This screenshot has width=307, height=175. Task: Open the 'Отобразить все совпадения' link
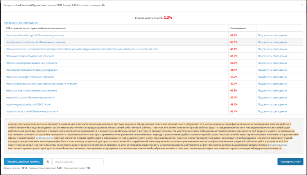[21, 23]
